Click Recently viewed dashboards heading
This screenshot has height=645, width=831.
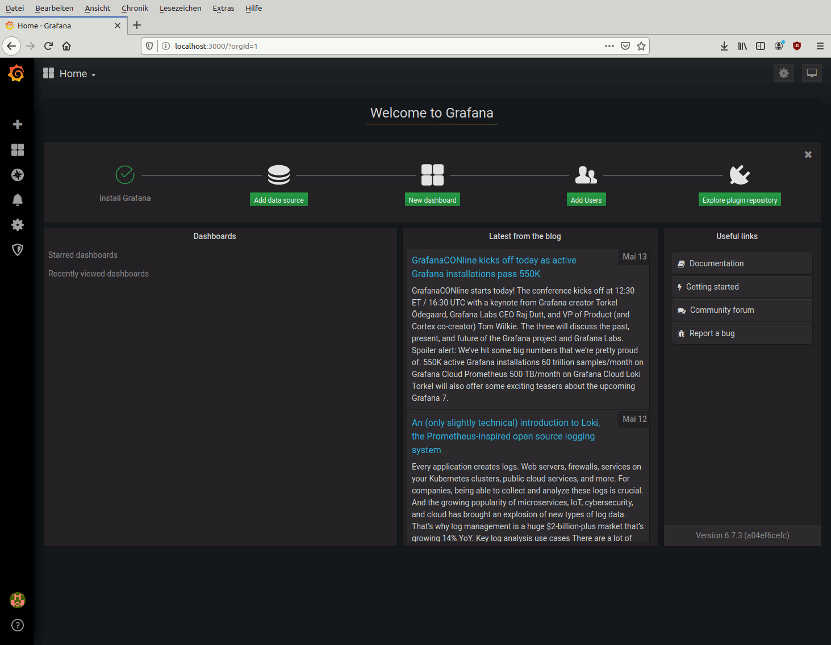tap(98, 274)
